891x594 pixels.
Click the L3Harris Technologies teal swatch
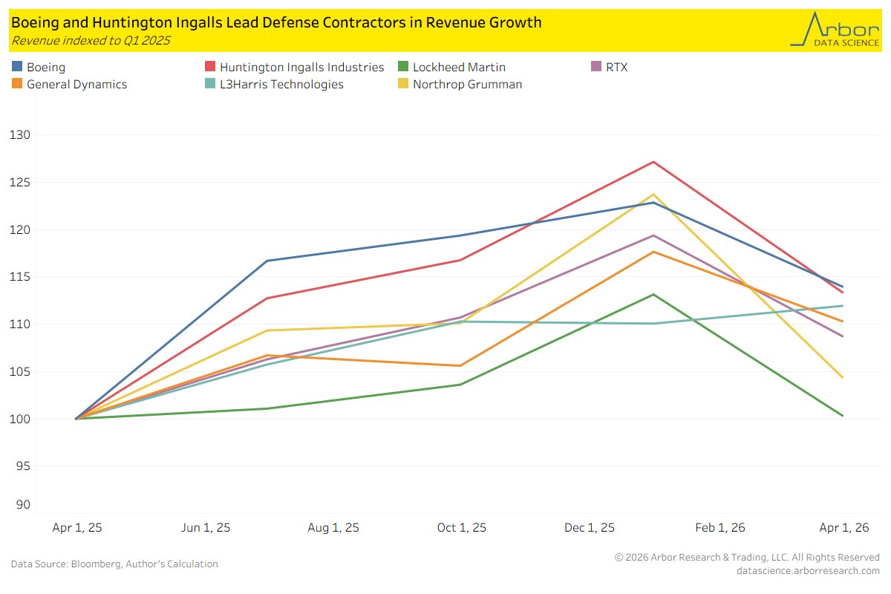tap(210, 85)
